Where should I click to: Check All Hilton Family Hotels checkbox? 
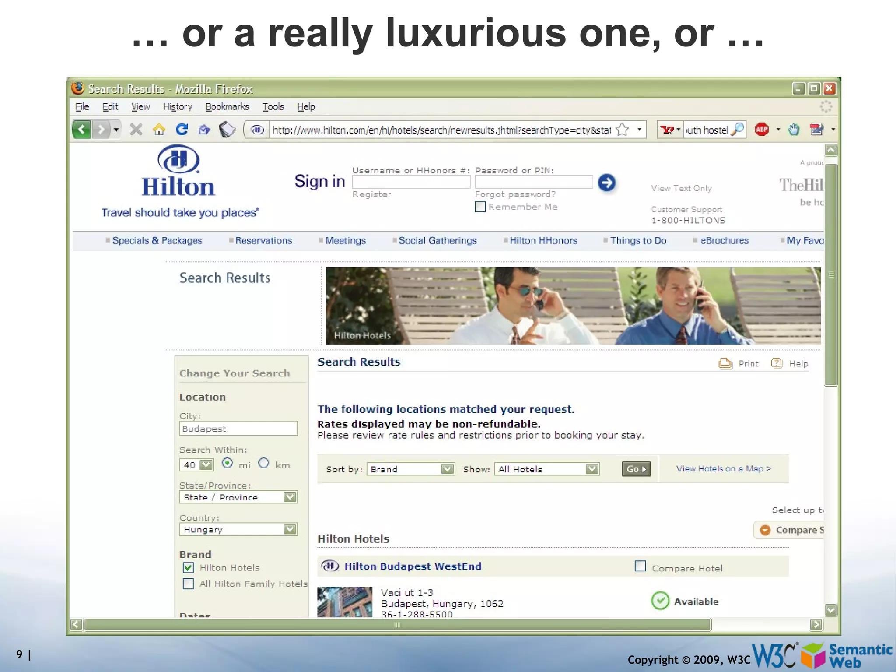click(x=188, y=584)
